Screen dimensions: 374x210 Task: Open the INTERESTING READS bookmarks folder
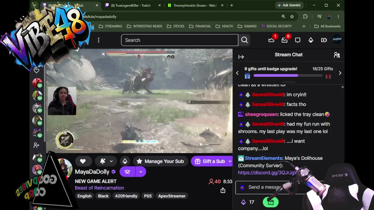coord(145,26)
